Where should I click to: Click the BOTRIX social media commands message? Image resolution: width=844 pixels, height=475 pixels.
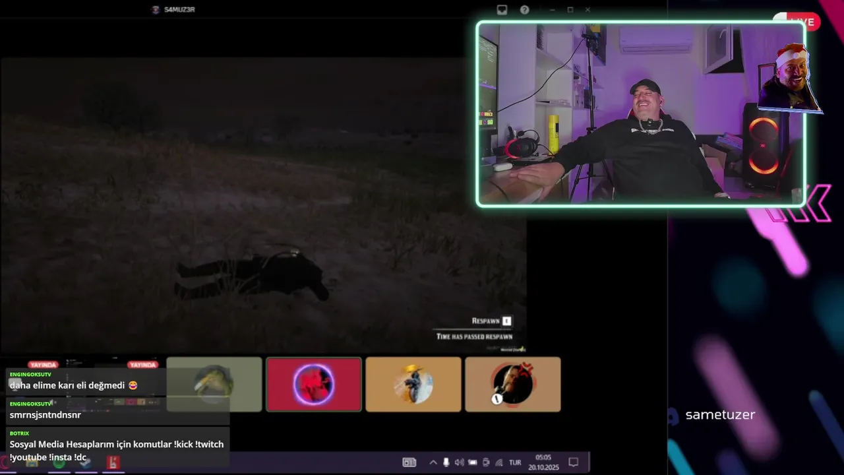[117, 451]
